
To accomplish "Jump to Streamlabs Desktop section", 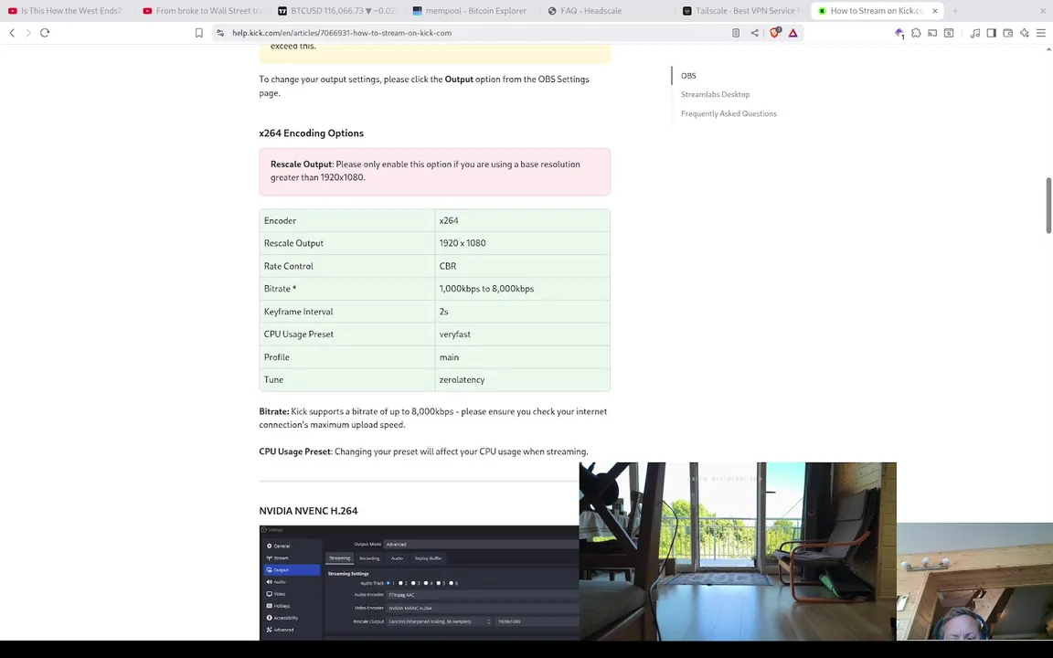I will click(x=715, y=95).
